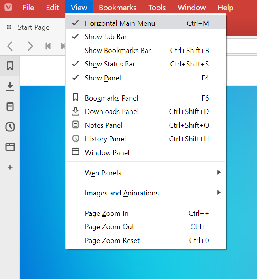Select Page Zoom Out
The width and height of the screenshot is (257, 279).
[146, 227]
